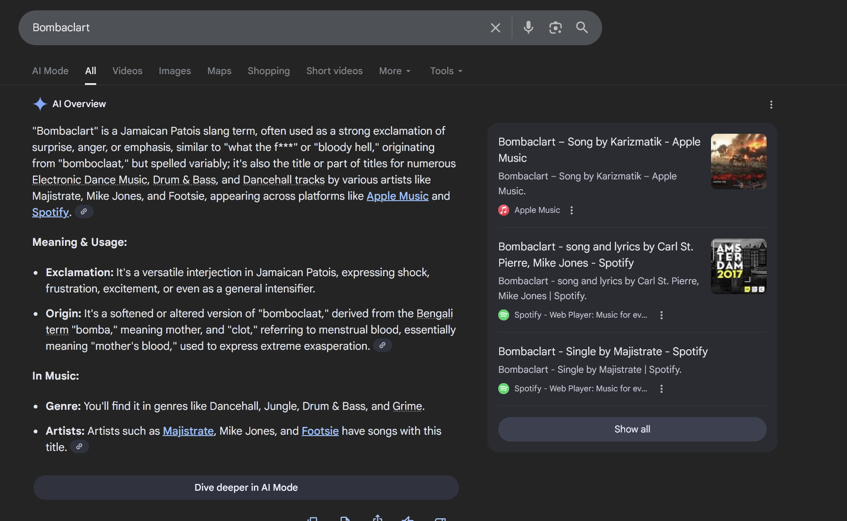Screen dimensions: 847x521
Task: Click the Dancehall tracks underlined term
Action: [284, 180]
